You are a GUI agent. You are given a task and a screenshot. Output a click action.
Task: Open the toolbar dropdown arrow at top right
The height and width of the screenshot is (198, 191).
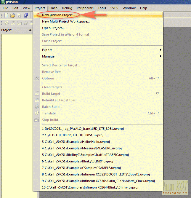coord(189,15)
